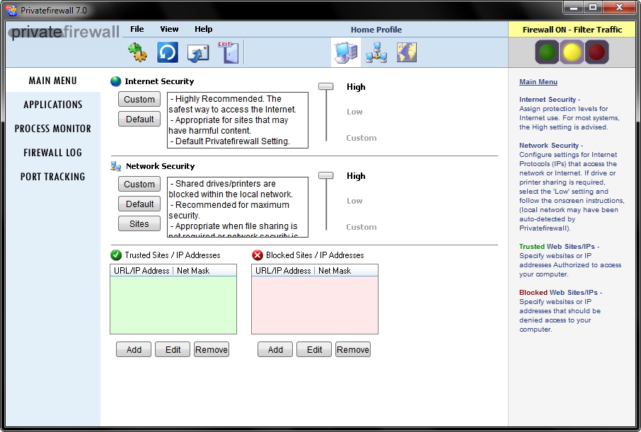The width and height of the screenshot is (641, 432).
Task: Click the Main Menu link in help panel
Action: click(x=538, y=82)
